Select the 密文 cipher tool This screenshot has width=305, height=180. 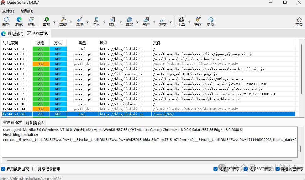click(163, 22)
